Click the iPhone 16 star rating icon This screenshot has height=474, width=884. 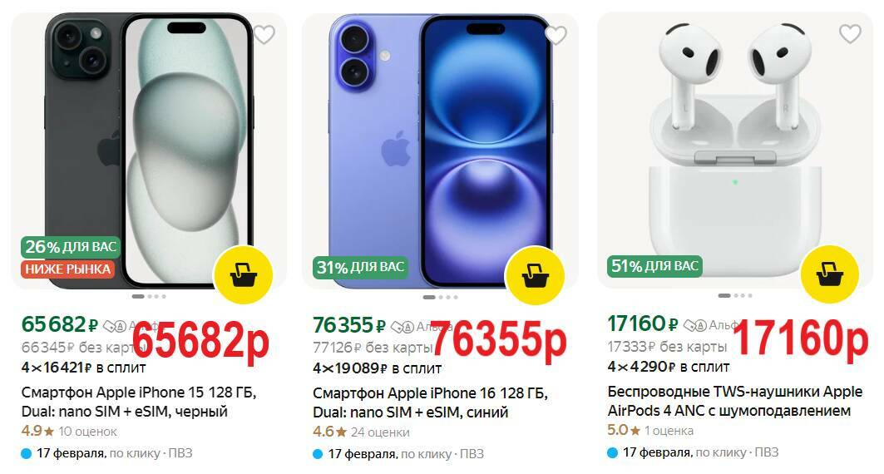click(341, 432)
